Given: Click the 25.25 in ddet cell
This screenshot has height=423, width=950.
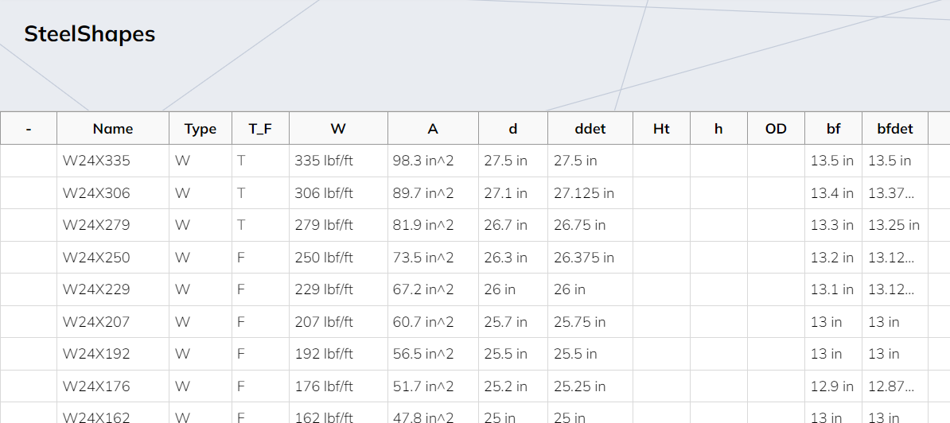Looking at the screenshot, I should coord(590,386).
